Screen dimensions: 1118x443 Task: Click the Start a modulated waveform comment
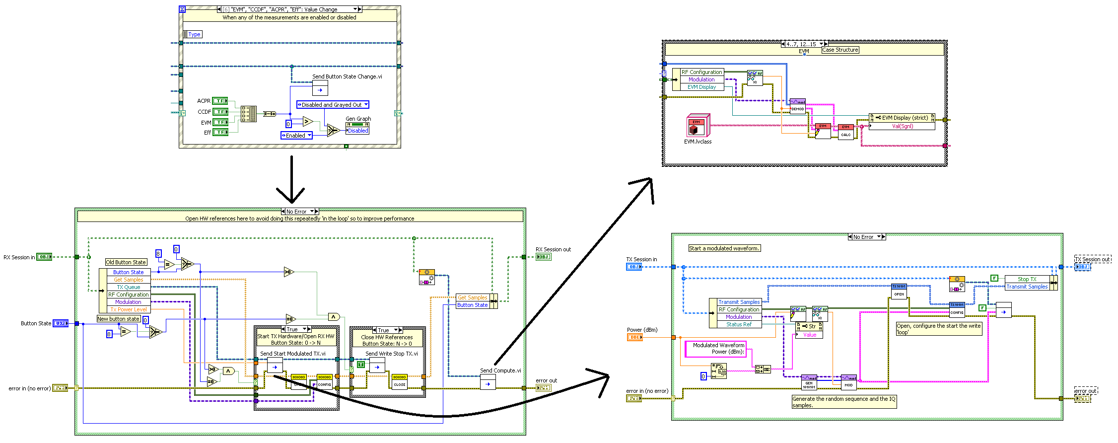point(724,248)
